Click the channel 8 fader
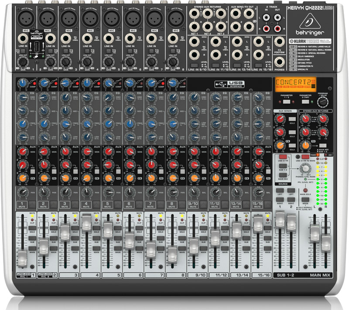 pos(172,255)
